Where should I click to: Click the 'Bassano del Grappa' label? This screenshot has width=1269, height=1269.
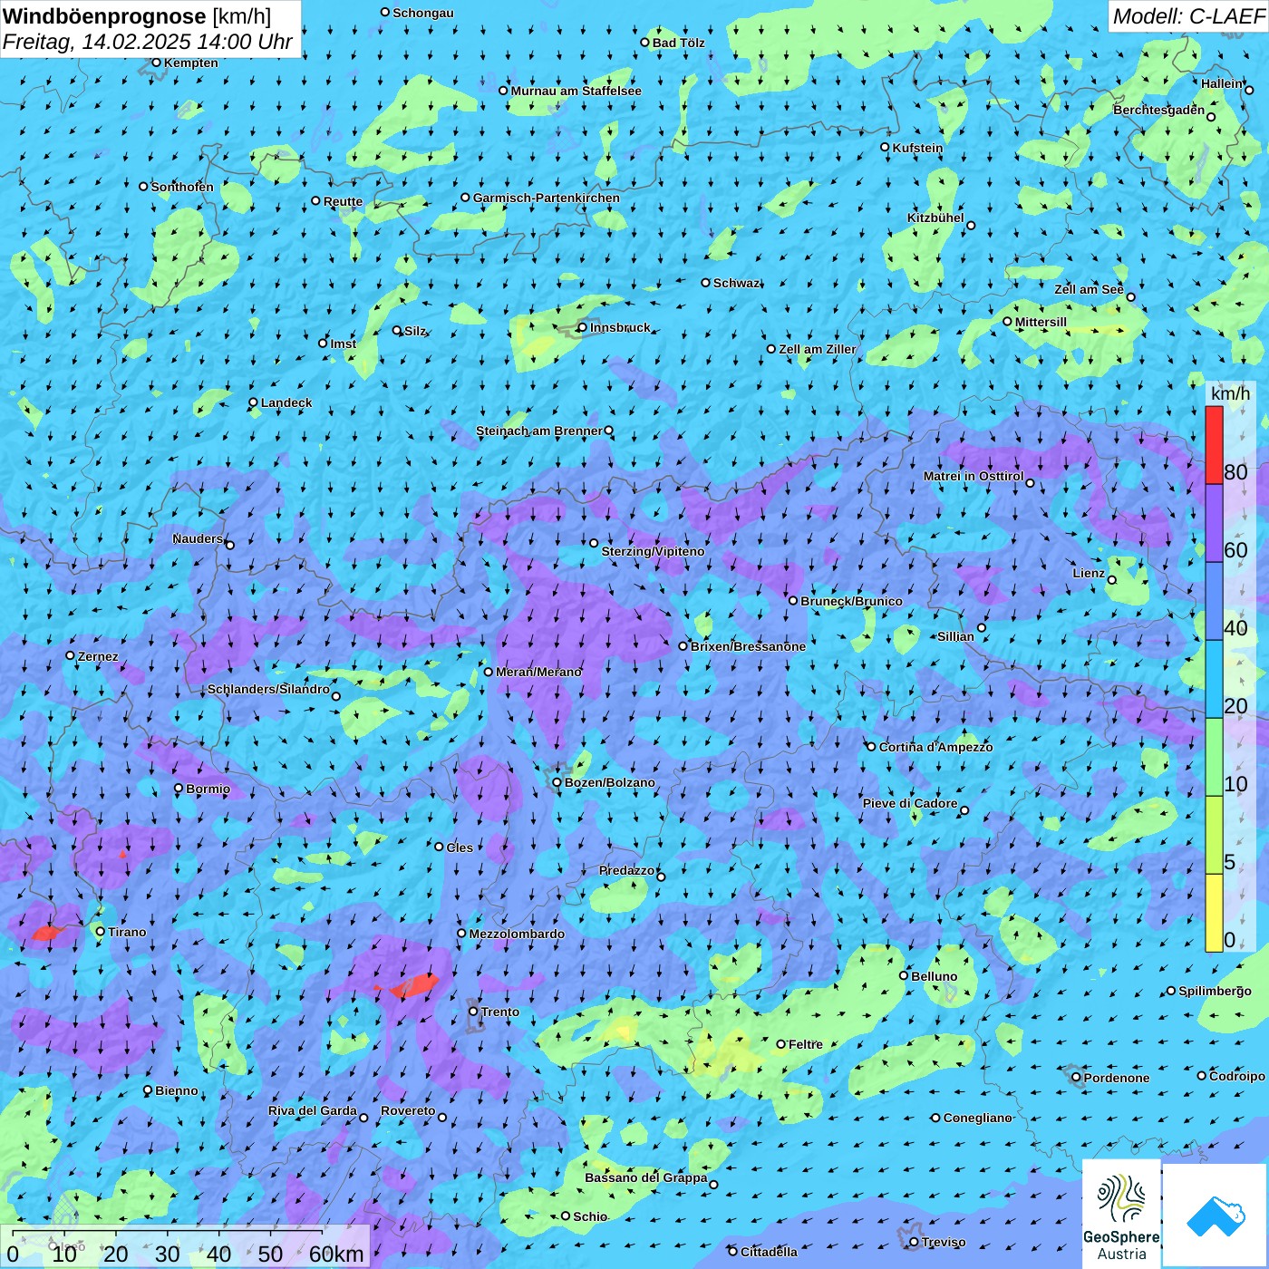[646, 1177]
